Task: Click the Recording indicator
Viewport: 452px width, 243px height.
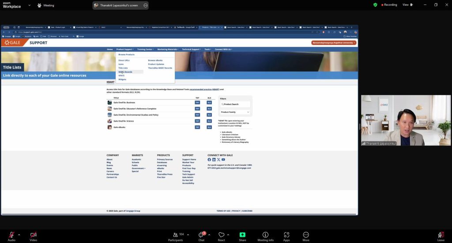Action: click(x=389, y=4)
